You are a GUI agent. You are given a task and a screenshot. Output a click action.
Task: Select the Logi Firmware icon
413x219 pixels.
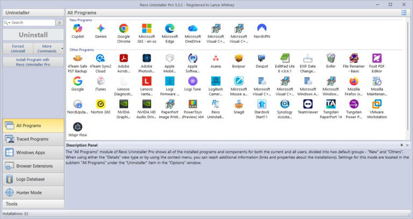(x=169, y=81)
